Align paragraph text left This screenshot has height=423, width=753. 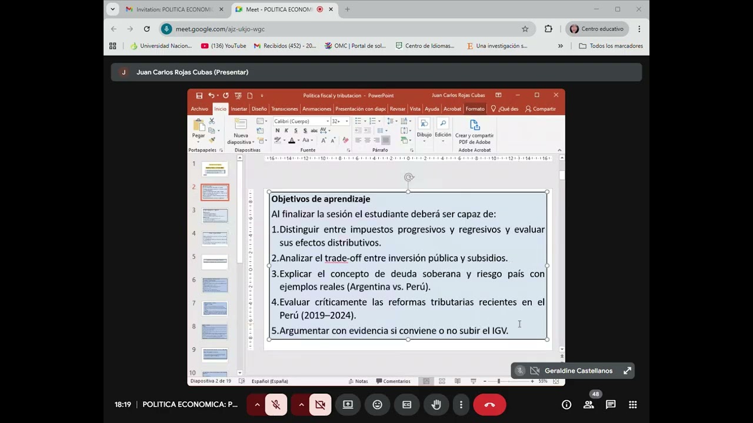pos(358,140)
